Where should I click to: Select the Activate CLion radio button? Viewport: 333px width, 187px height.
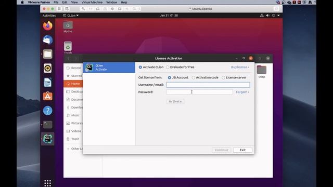pos(140,67)
